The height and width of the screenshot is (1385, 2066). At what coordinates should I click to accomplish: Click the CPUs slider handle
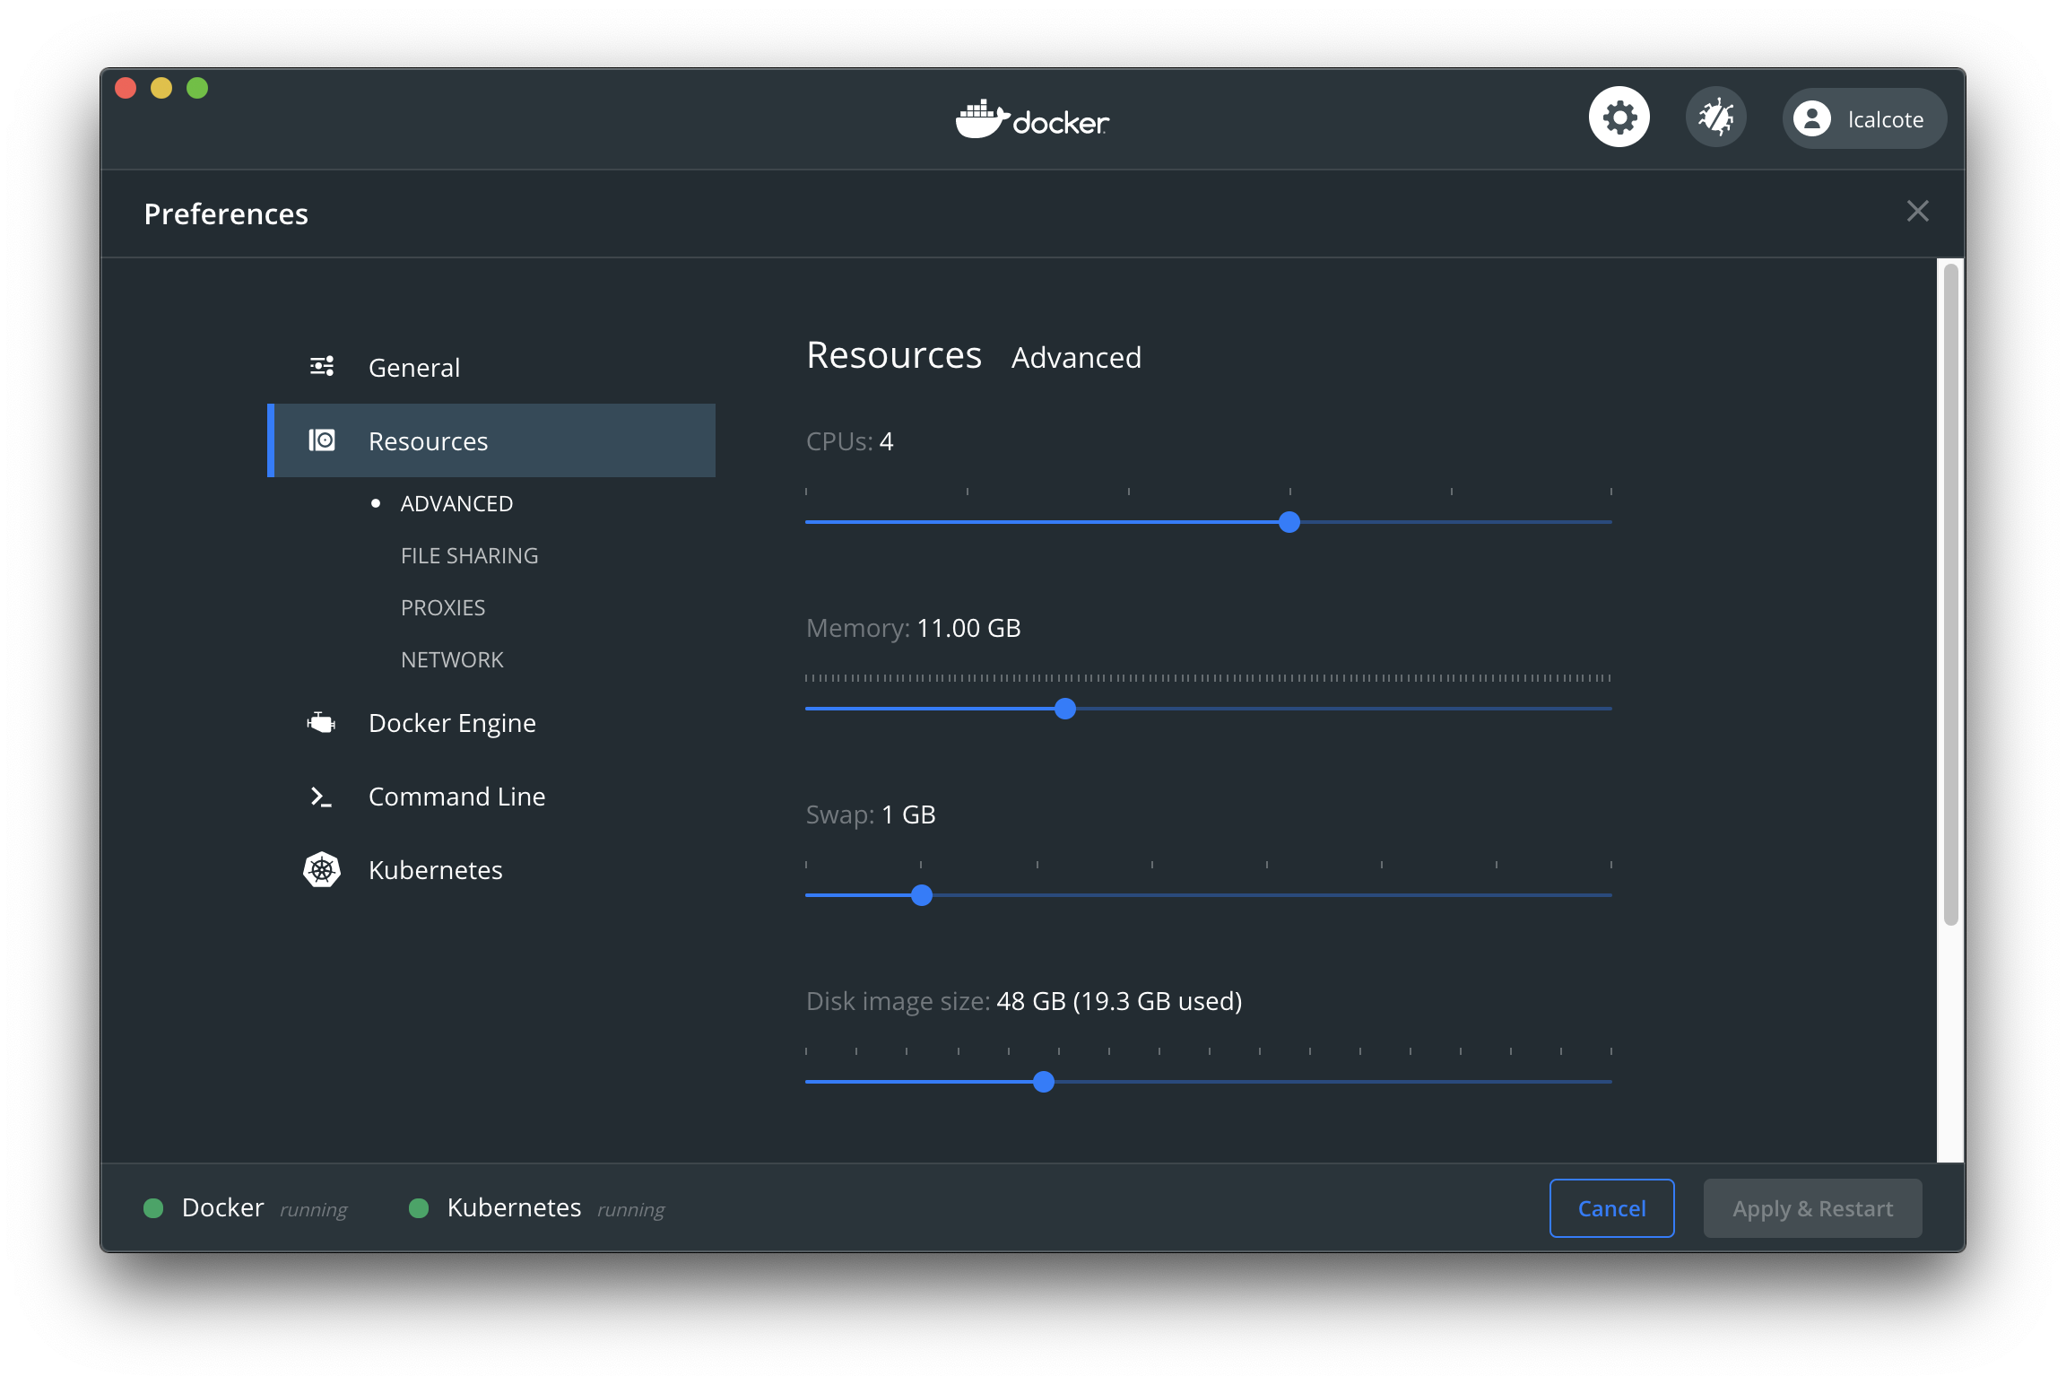[1289, 522]
